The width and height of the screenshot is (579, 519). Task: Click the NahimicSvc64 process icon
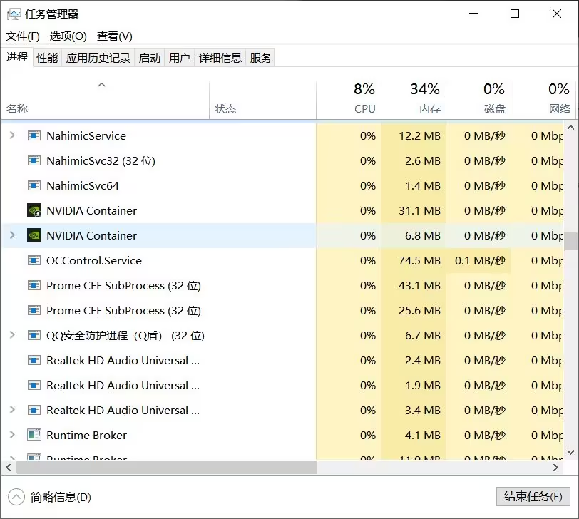(34, 185)
